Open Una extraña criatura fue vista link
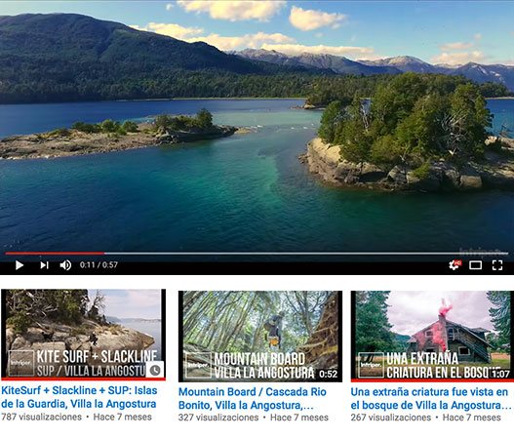The height and width of the screenshot is (439, 514). tap(431, 398)
